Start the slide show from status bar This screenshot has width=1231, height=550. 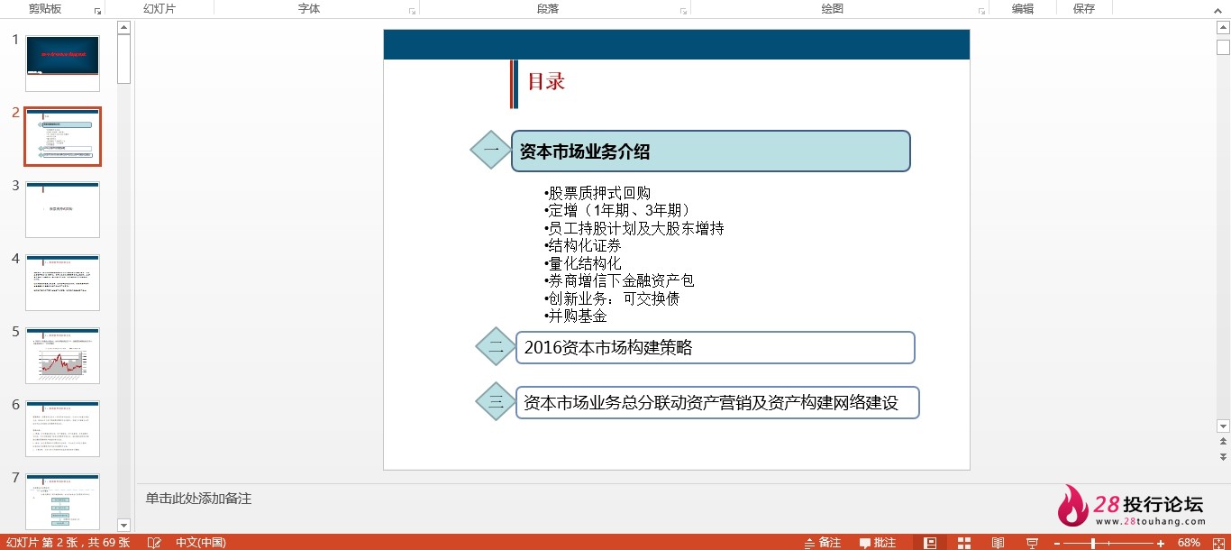1033,543
